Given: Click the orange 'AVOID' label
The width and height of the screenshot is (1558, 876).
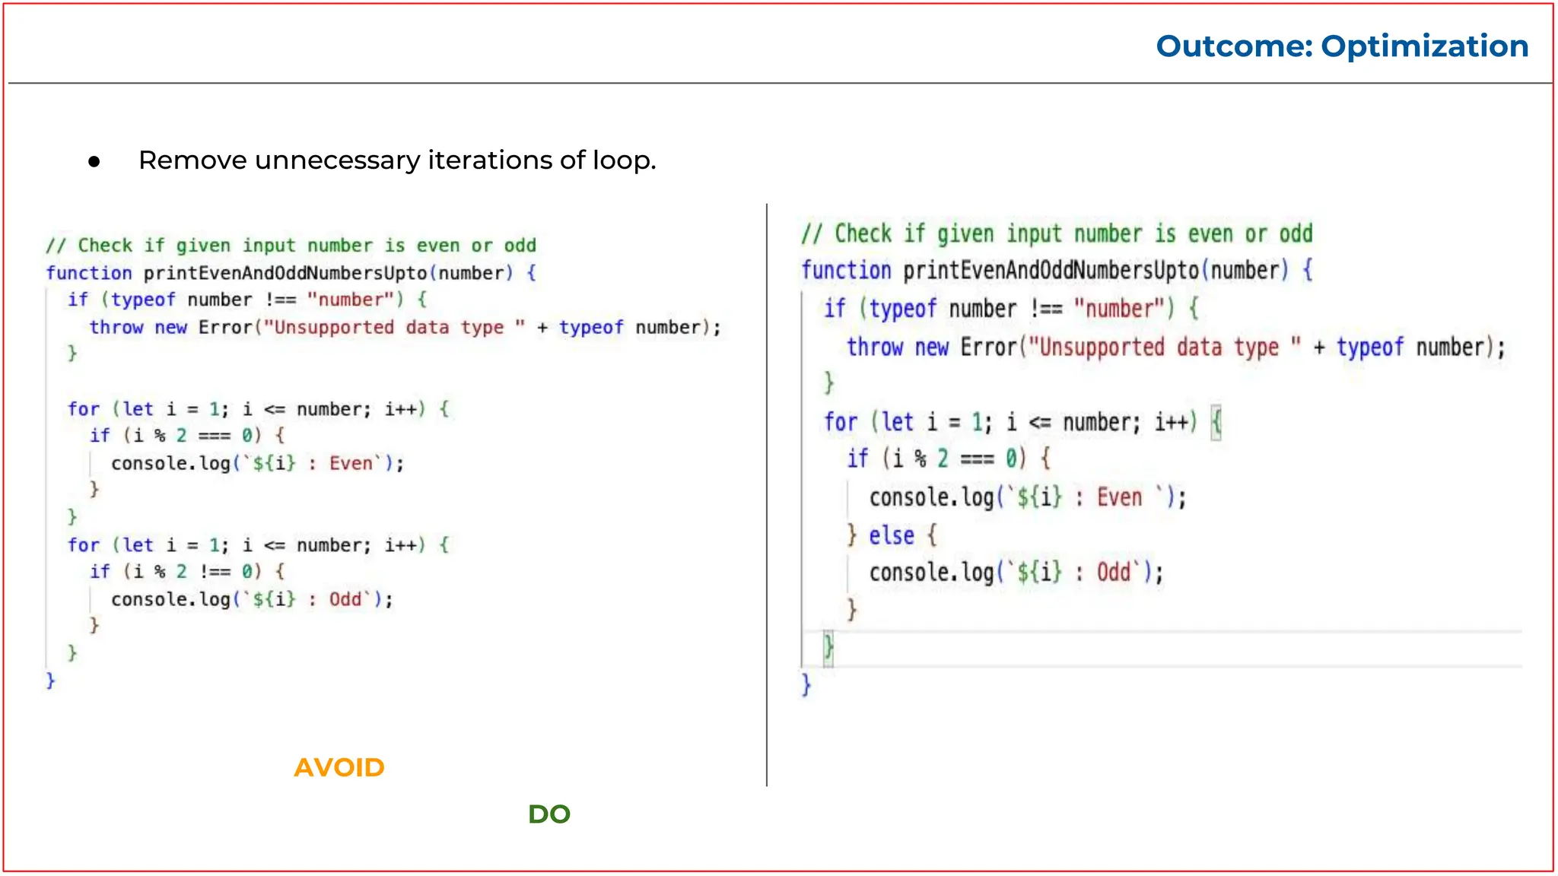Looking at the screenshot, I should [x=339, y=767].
